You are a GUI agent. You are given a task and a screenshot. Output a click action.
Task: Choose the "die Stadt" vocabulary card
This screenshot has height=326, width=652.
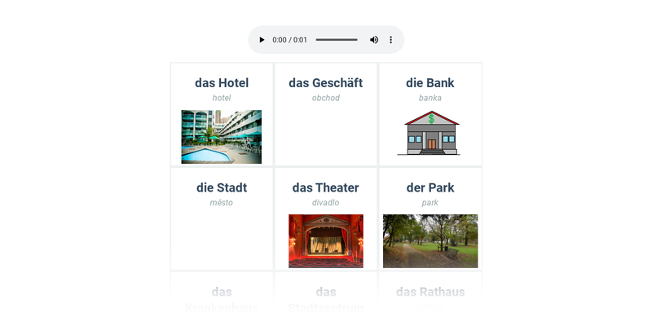pos(222,218)
